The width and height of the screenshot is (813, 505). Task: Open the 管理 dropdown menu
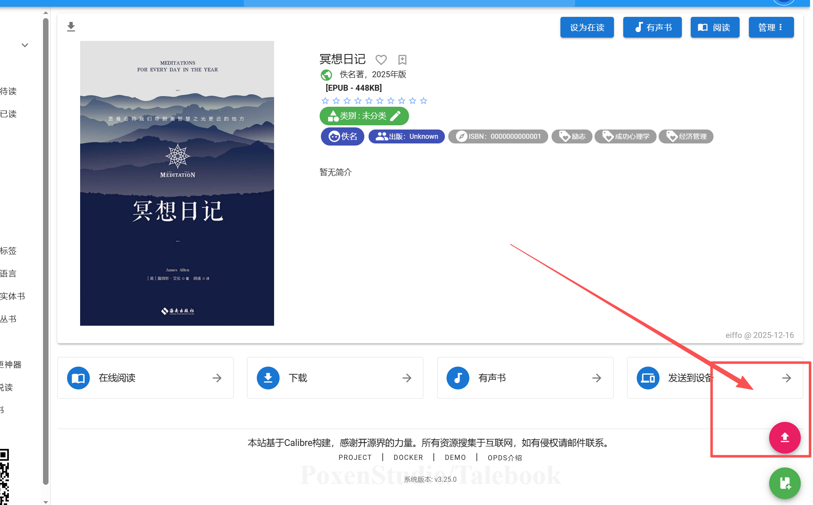[771, 27]
